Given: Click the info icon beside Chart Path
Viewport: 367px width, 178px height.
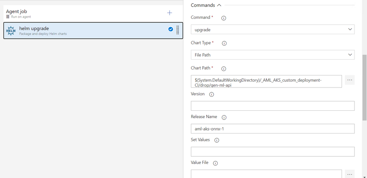Looking at the screenshot, I should [224, 69].
